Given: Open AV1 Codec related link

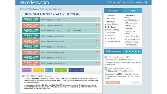Looking at the screenshot, I should pos(111,21).
